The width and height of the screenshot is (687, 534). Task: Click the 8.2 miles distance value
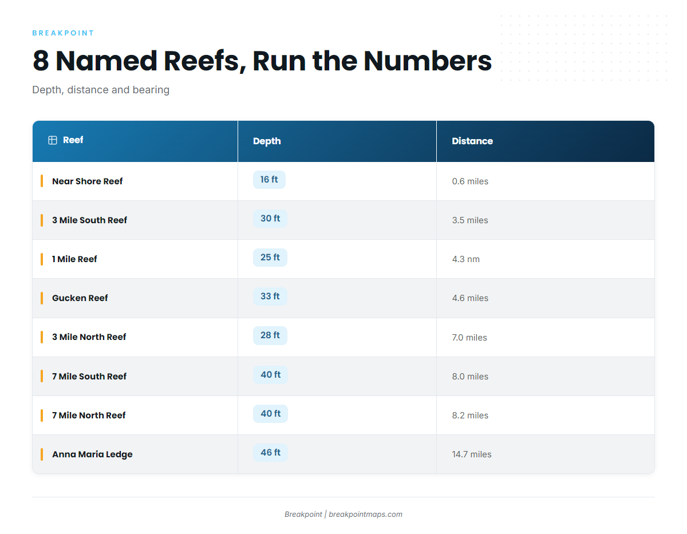click(x=470, y=416)
